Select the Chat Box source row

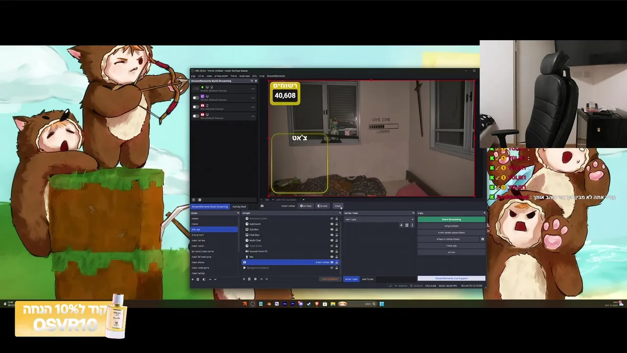coord(290,235)
